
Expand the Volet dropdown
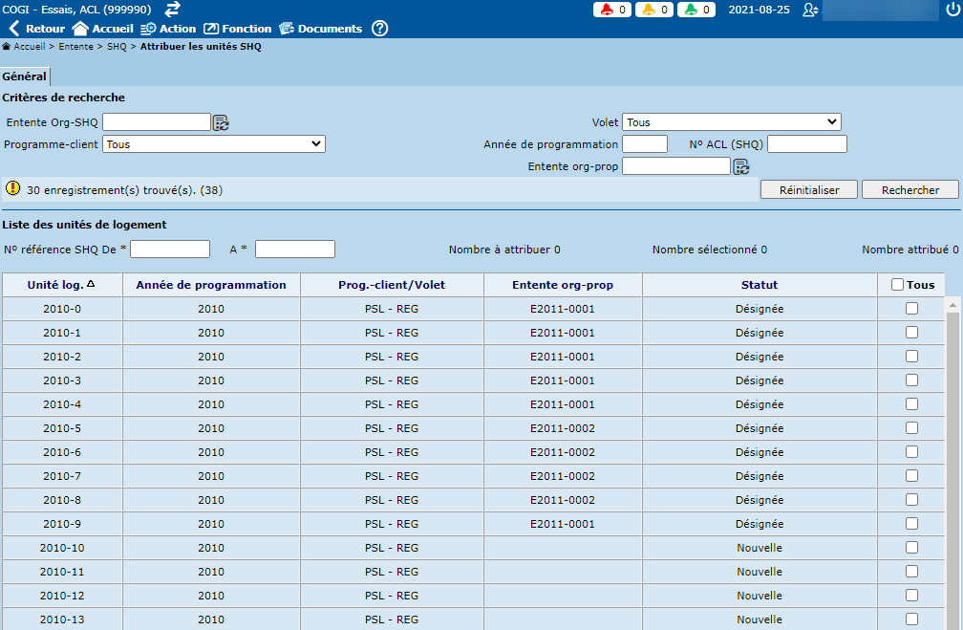731,122
